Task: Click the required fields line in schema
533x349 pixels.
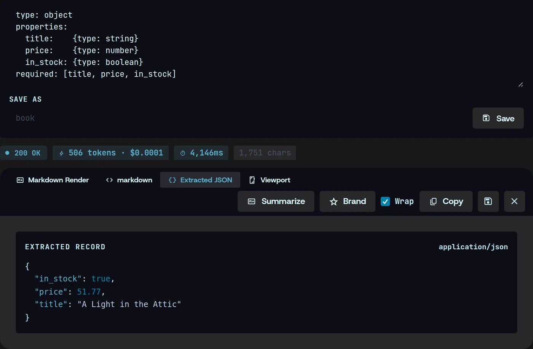Action: 96,74
